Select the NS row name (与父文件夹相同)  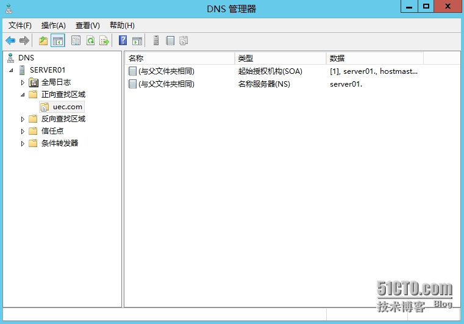pyautogui.click(x=166, y=84)
